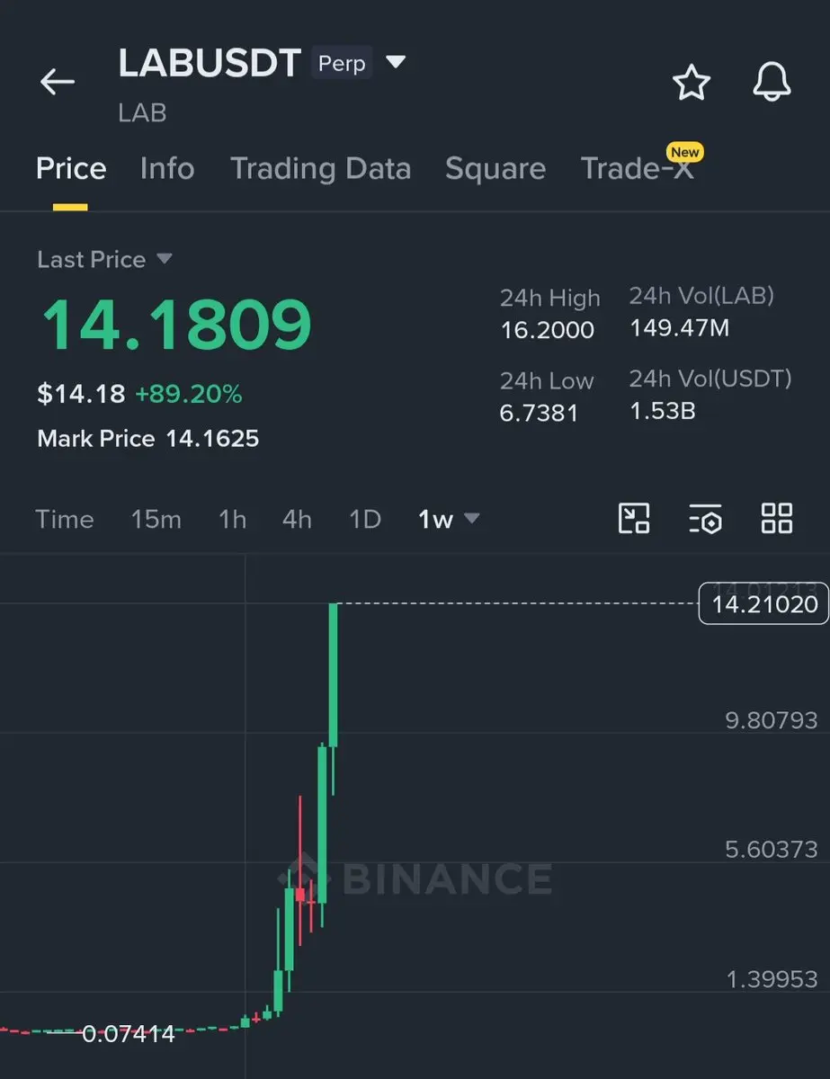The width and height of the screenshot is (830, 1079).
Task: Click the 14.21020 current price marker
Action: click(763, 603)
